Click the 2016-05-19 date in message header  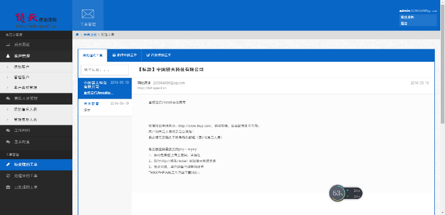click(x=419, y=83)
